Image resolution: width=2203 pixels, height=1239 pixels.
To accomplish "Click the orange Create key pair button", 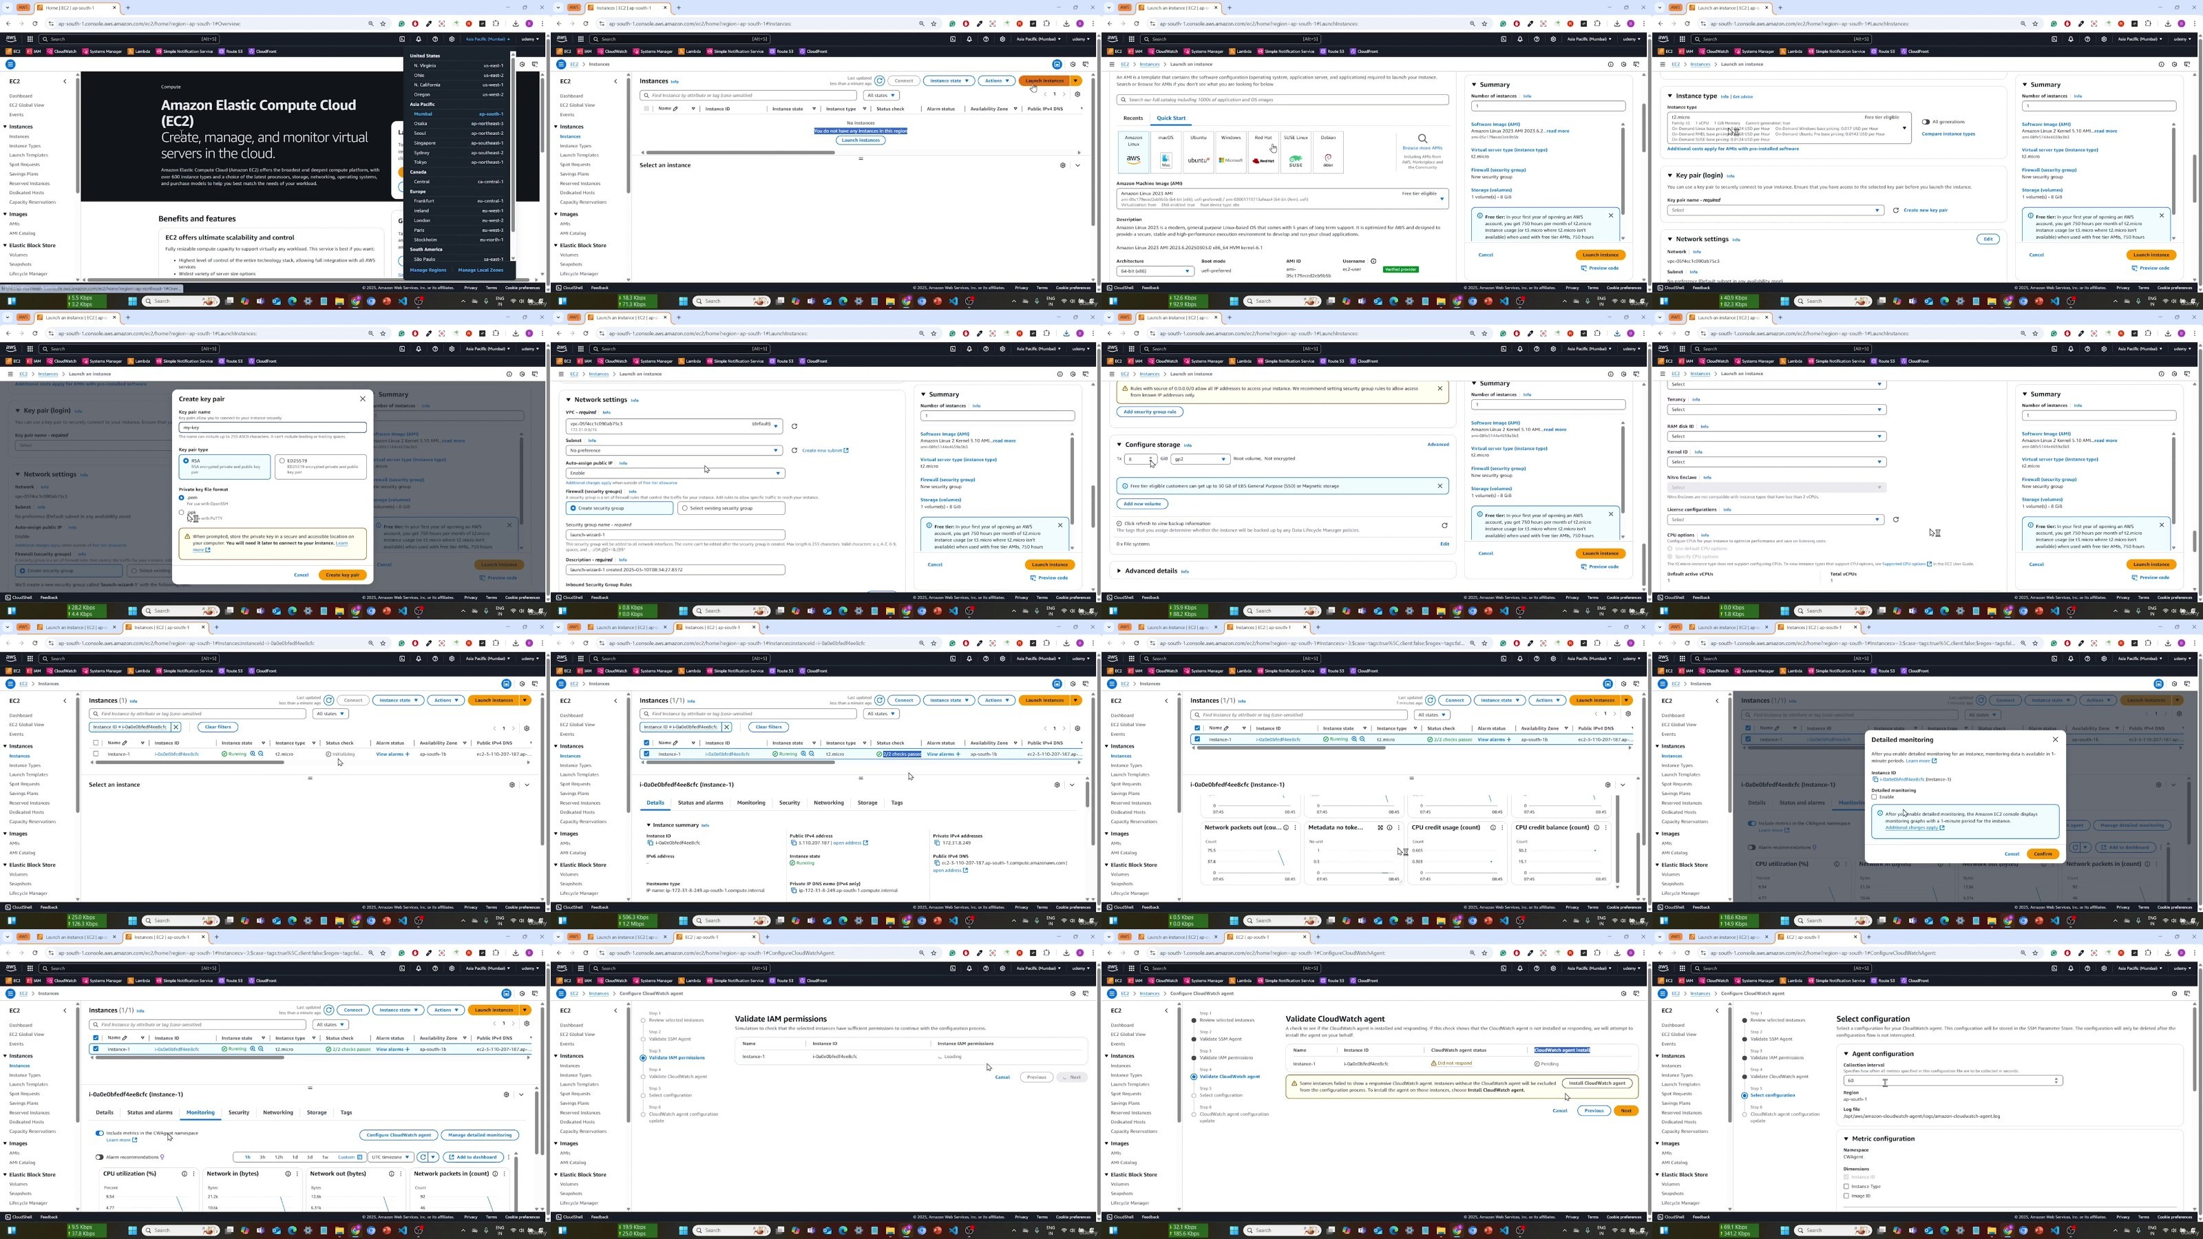I will (x=343, y=575).
